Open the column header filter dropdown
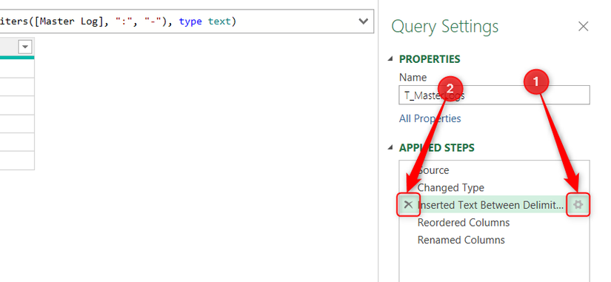611x282 pixels. [25, 47]
